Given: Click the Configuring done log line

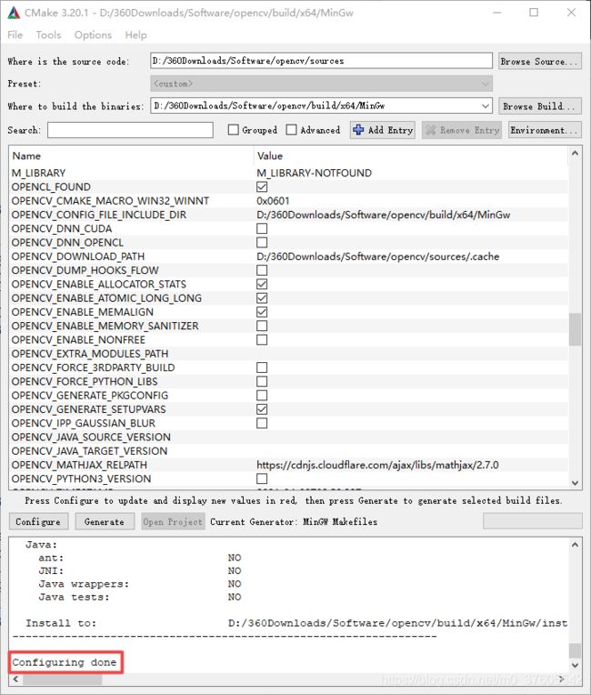Looking at the screenshot, I should pyautogui.click(x=65, y=662).
